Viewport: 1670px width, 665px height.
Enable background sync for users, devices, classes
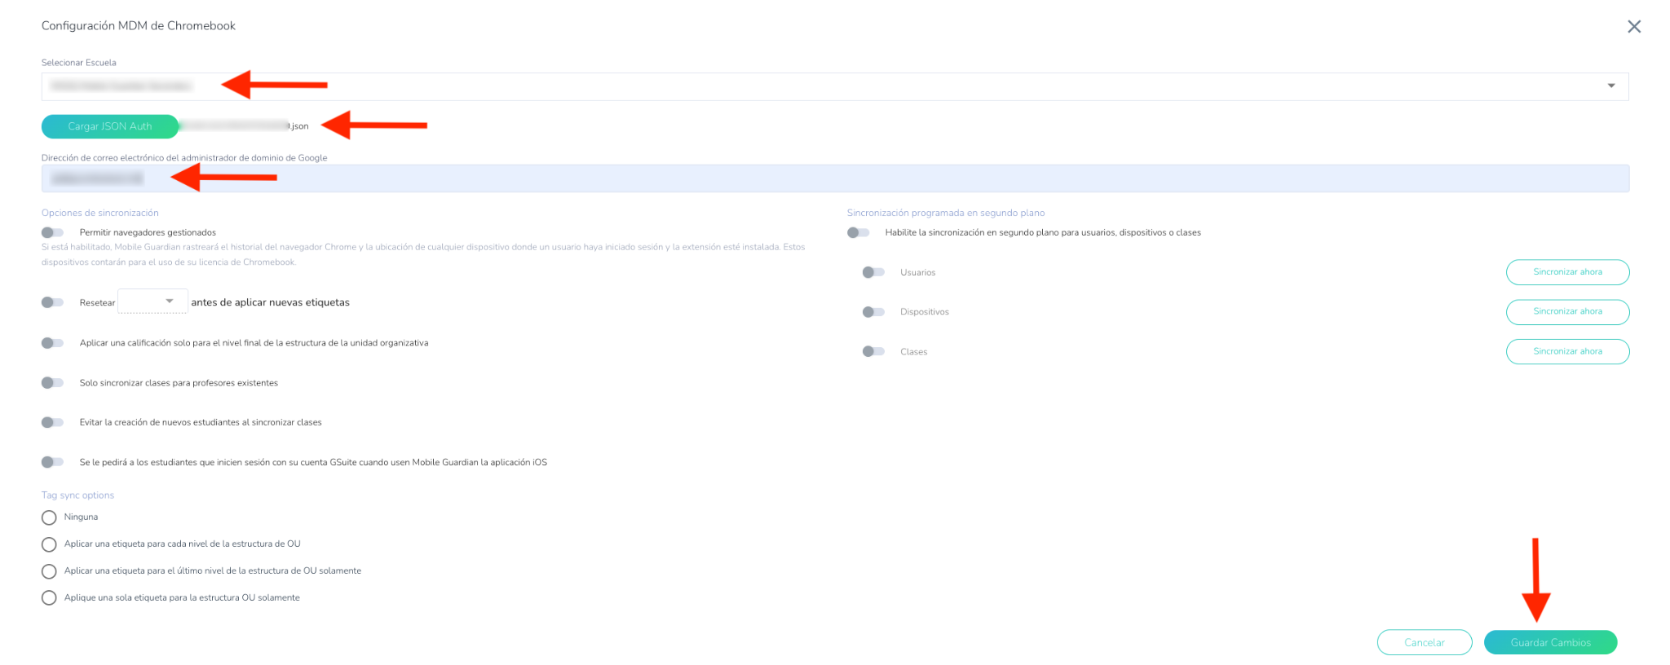858,232
